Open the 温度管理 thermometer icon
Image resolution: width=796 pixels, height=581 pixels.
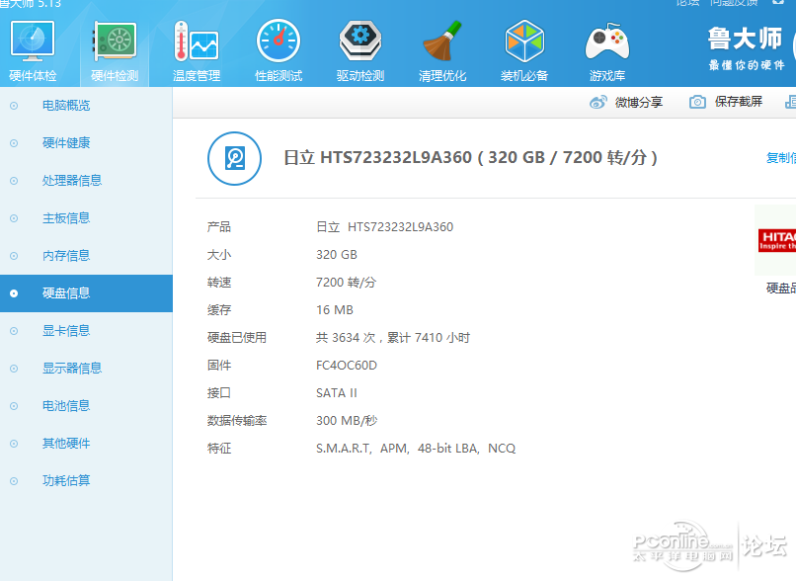pos(196,41)
